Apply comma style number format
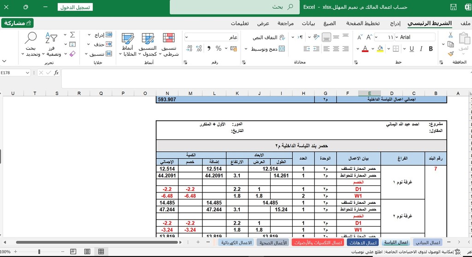 209,48
